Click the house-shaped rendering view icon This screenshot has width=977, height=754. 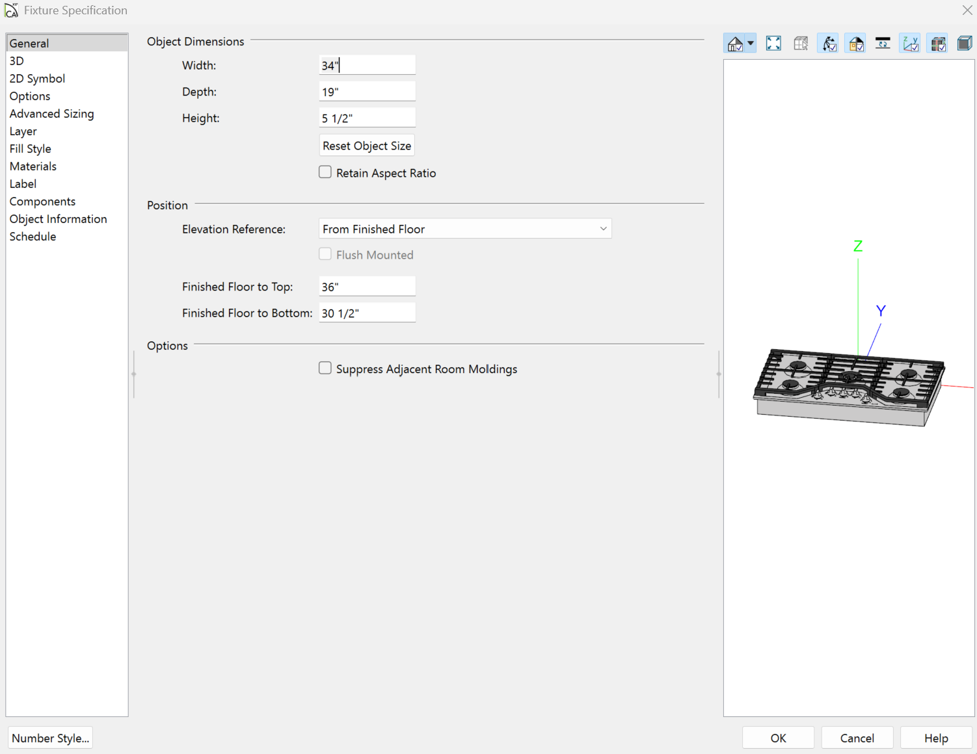734,44
